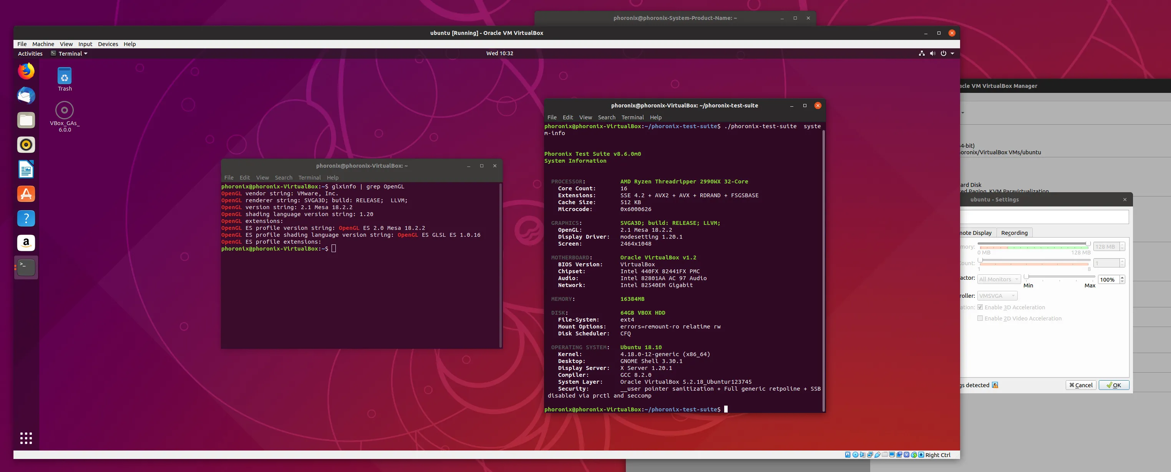Image resolution: width=1171 pixels, height=472 pixels.
Task: Open Edit menu in phoronix-test-suite terminal
Action: (x=568, y=117)
